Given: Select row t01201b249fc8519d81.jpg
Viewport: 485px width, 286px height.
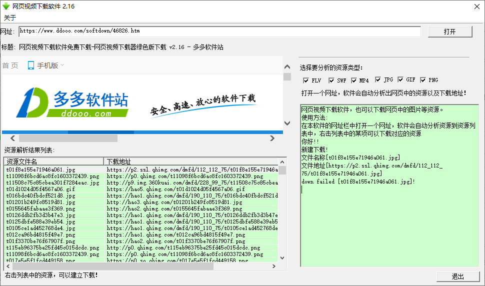Looking at the screenshot, I should pos(141,202).
